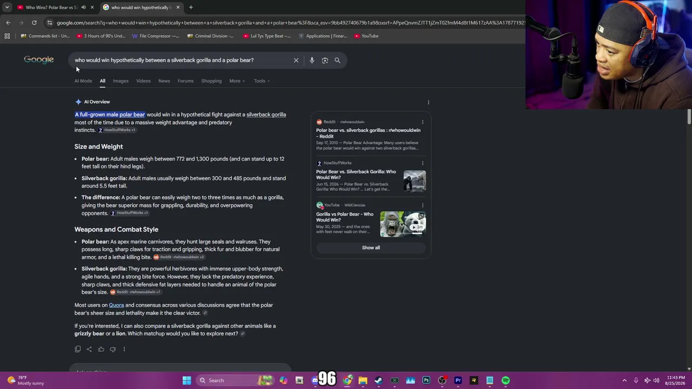
Task: Open the YouTube bookmark
Action: (x=367, y=36)
